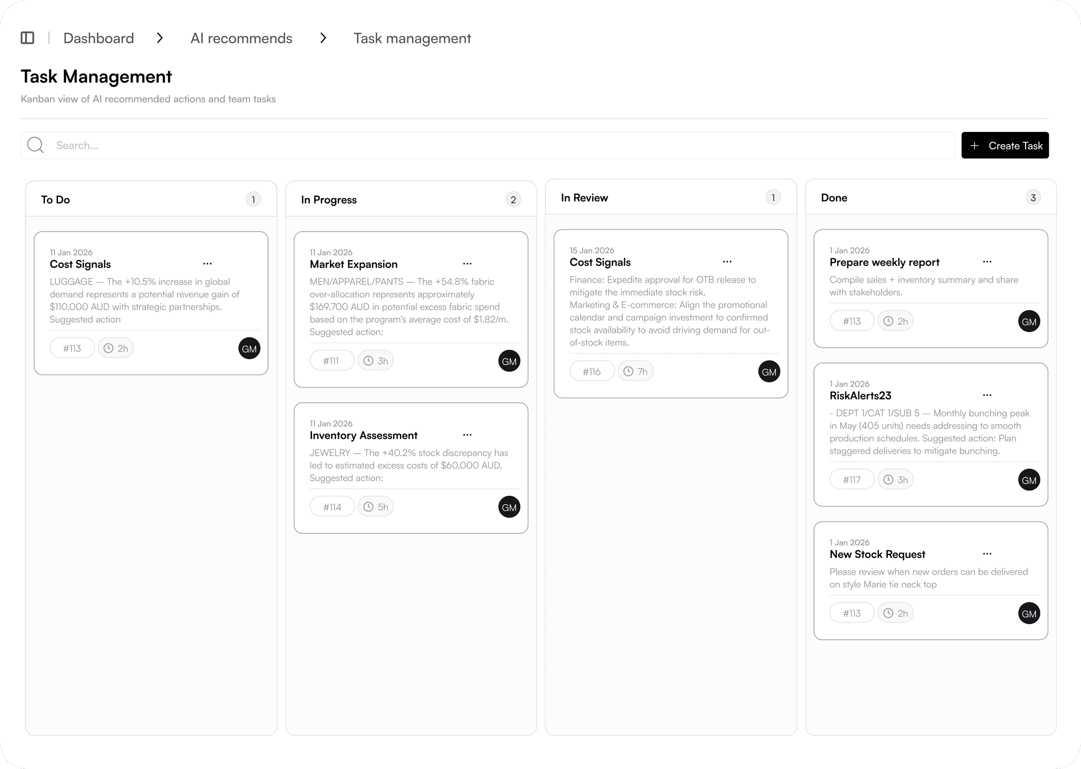Click chevron after Dashboard breadcrumb
The height and width of the screenshot is (769, 1081).
[x=160, y=38]
